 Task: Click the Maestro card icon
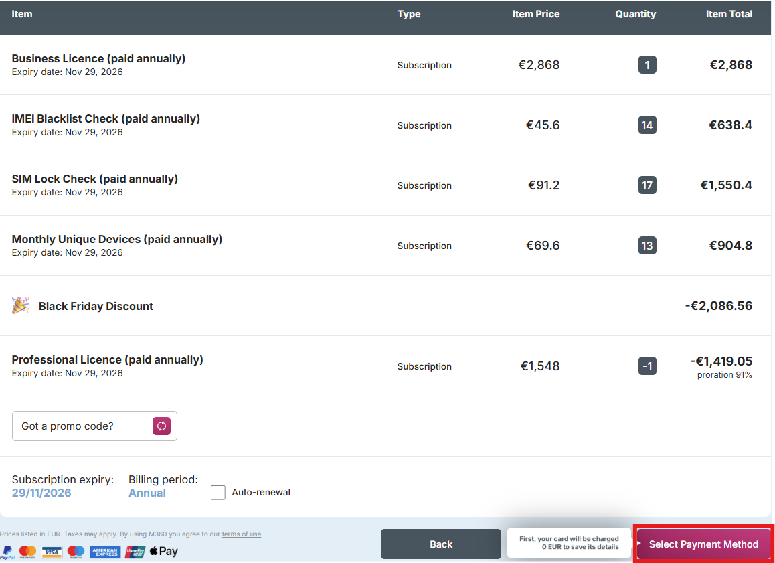[x=76, y=552]
